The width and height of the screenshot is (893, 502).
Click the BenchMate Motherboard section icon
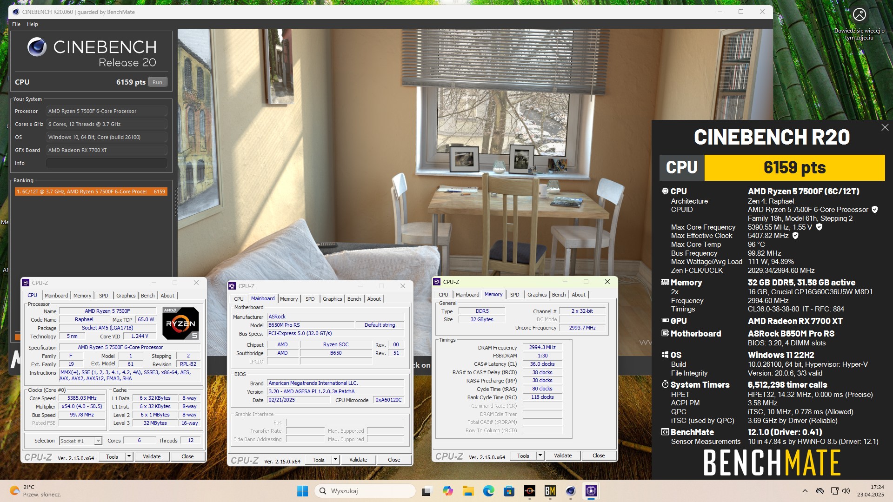pos(665,333)
